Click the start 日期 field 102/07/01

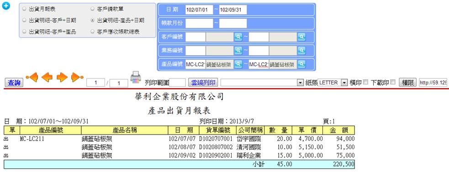[x=199, y=10]
